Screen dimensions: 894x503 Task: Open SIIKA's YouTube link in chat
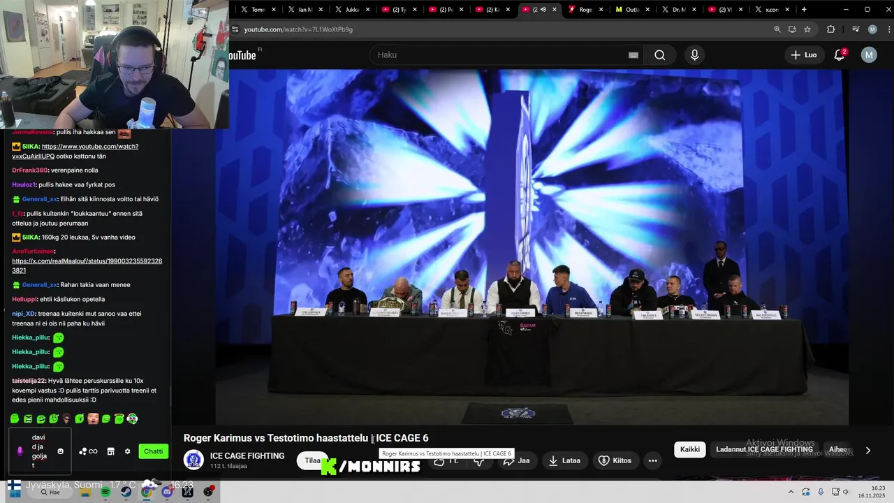click(75, 151)
